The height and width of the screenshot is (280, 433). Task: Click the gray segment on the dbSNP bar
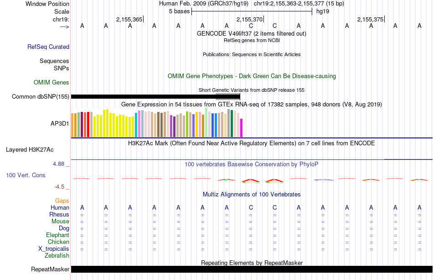click(228, 96)
